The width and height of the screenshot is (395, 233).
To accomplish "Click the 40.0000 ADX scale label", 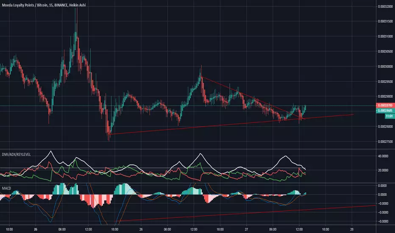I will click(383, 156).
